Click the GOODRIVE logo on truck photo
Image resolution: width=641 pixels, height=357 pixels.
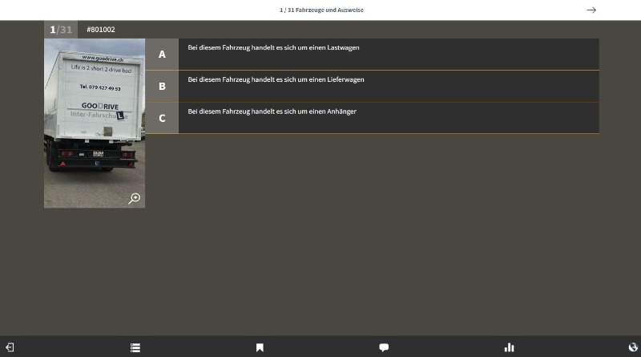(x=99, y=106)
